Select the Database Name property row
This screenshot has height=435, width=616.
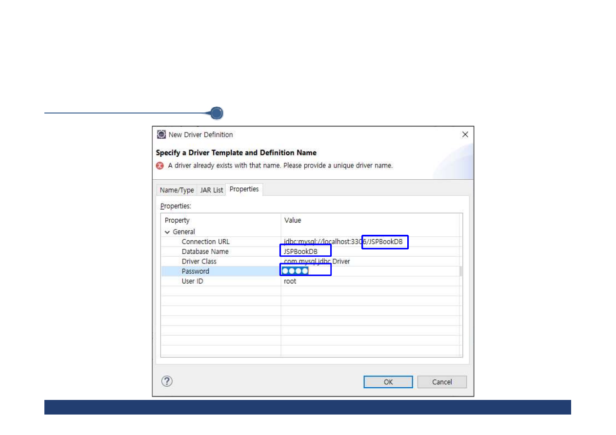pyautogui.click(x=205, y=251)
